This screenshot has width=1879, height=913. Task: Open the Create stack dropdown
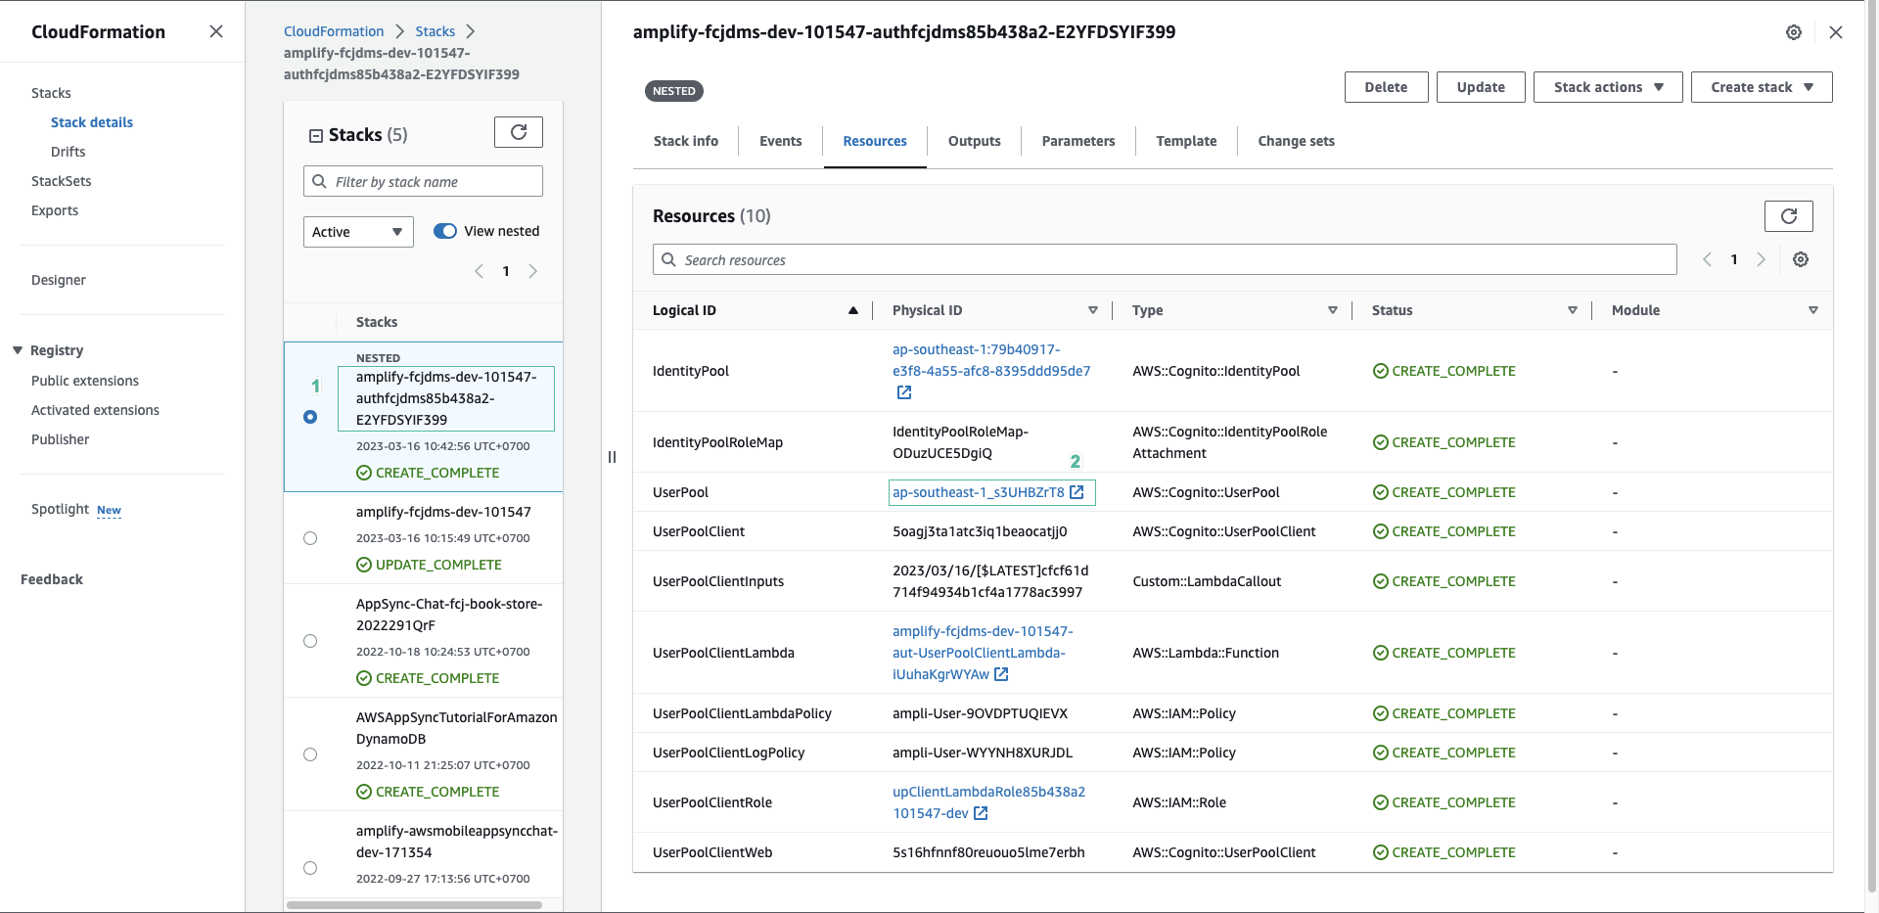(1762, 87)
